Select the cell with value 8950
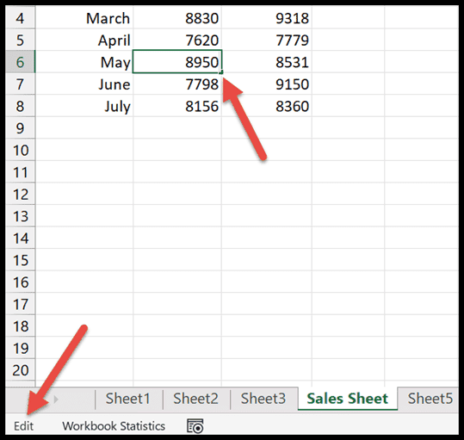 coord(177,62)
